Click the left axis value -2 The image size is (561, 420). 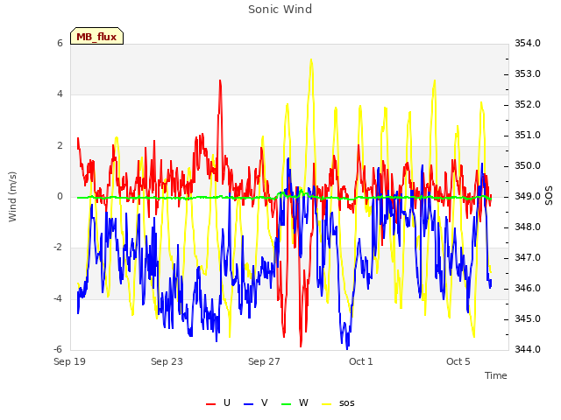(58, 247)
